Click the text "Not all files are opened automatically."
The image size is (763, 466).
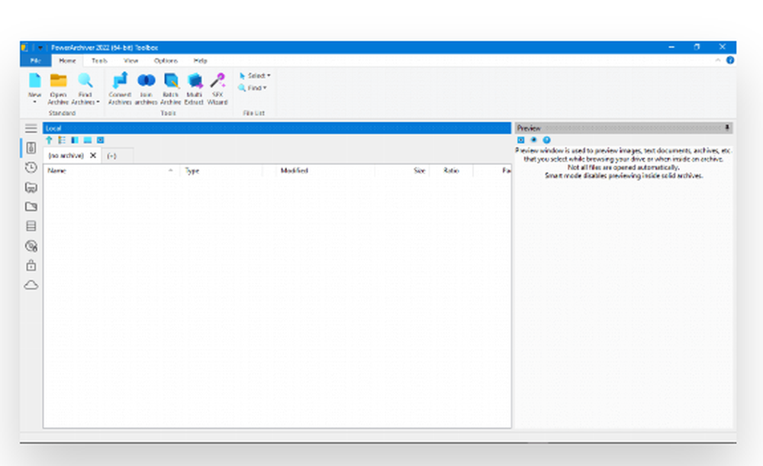pos(623,167)
